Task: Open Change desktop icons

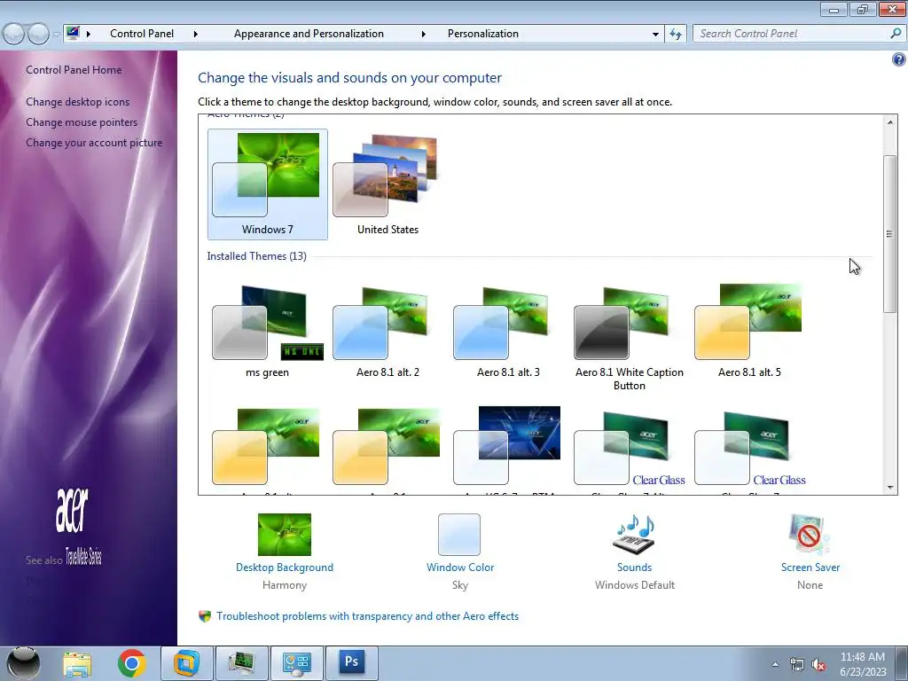Action: pyautogui.click(x=78, y=102)
